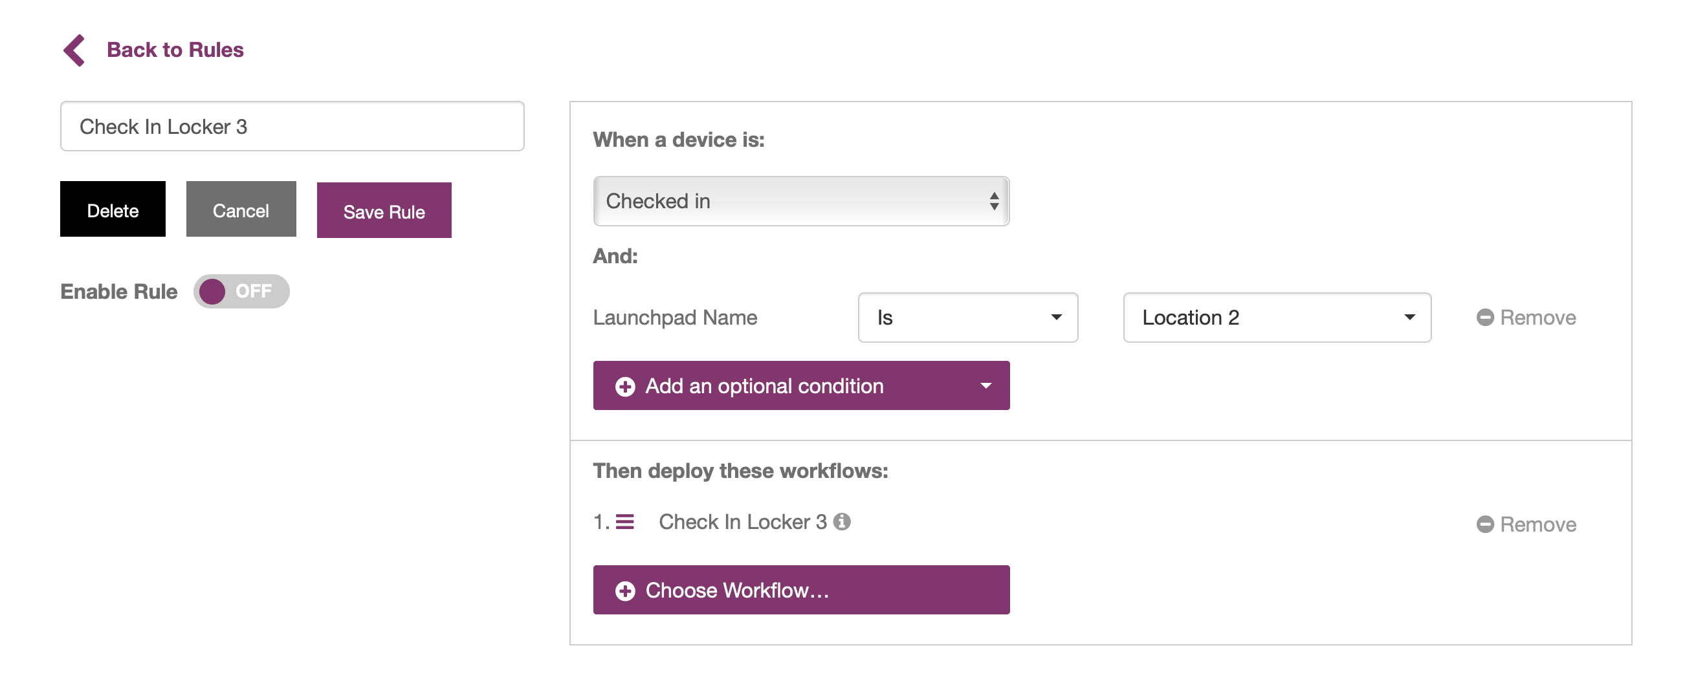This screenshot has width=1685, height=692.
Task: Cancel rule editing
Action: click(241, 210)
